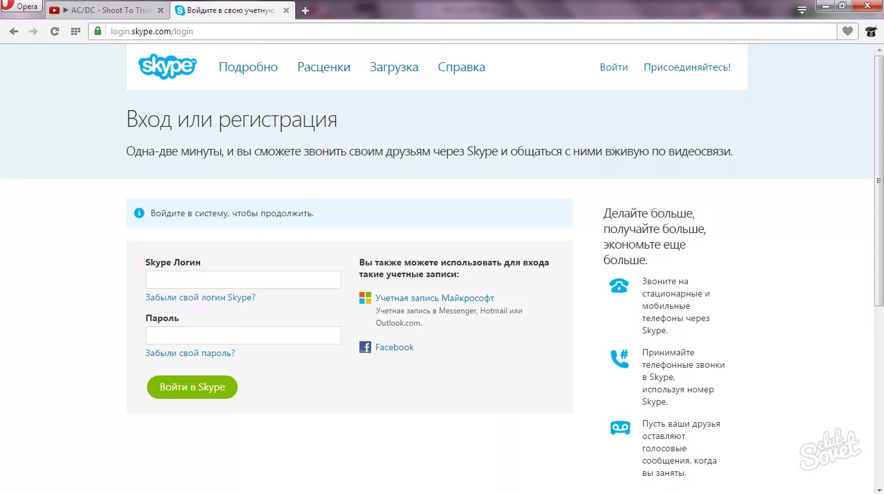This screenshot has width=884, height=494.
Task: Click Забыли свой пароль? link
Action: (190, 353)
